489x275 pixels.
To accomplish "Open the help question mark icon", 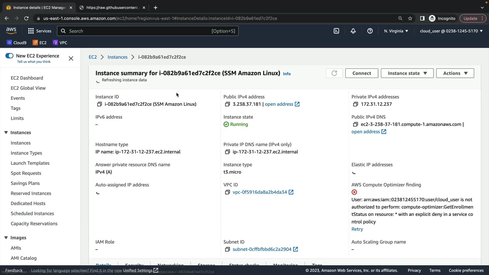I will tap(370, 31).
